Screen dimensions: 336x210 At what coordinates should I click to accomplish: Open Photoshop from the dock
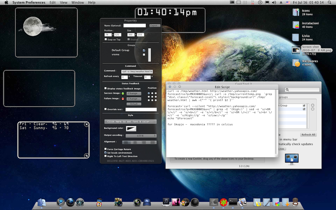[147, 202]
